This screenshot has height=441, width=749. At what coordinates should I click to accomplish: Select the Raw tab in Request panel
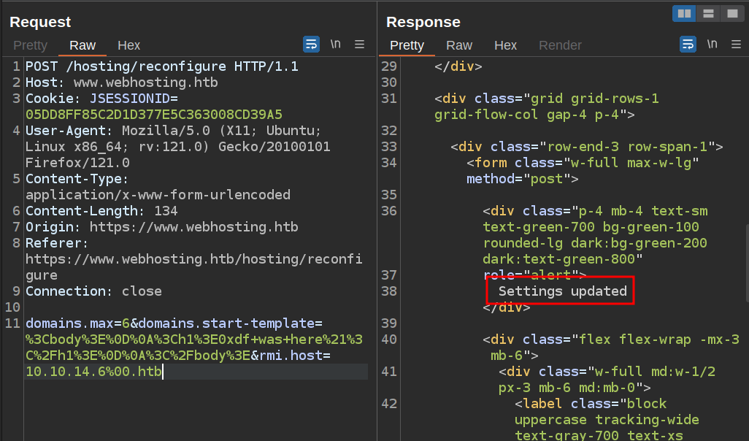click(x=82, y=45)
